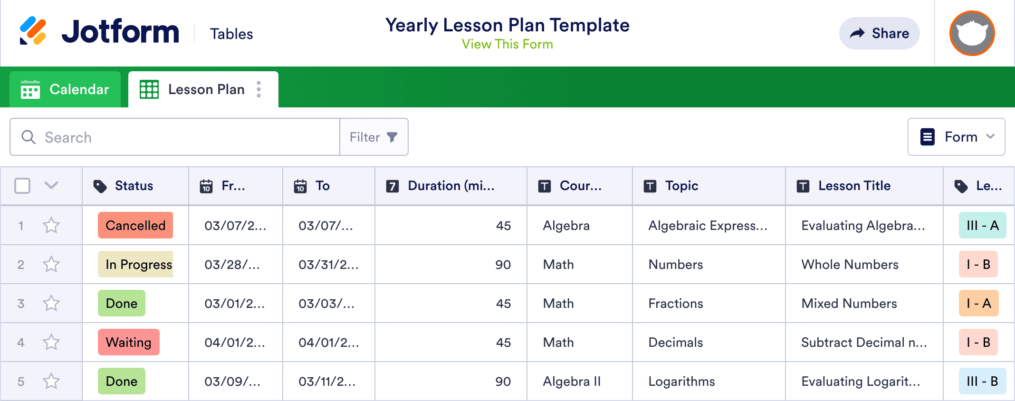Image resolution: width=1015 pixels, height=401 pixels.
Task: Toggle the select-all rows checkbox
Action: pos(22,186)
